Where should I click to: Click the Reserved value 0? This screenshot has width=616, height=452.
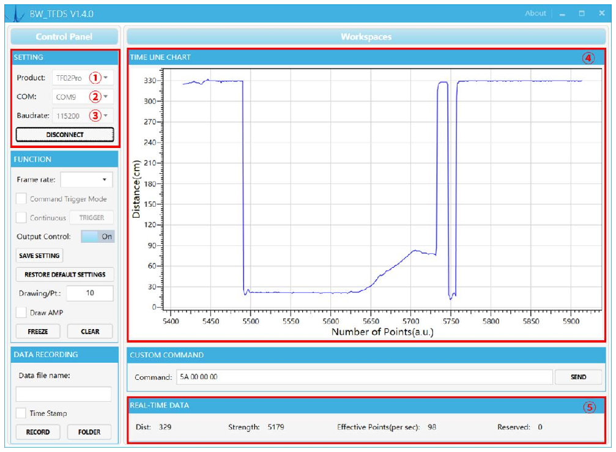coord(540,427)
